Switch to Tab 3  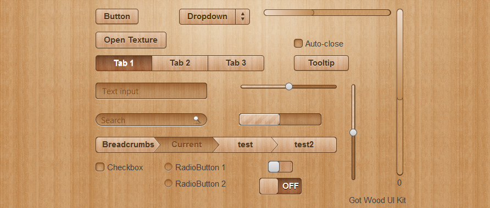(x=236, y=63)
